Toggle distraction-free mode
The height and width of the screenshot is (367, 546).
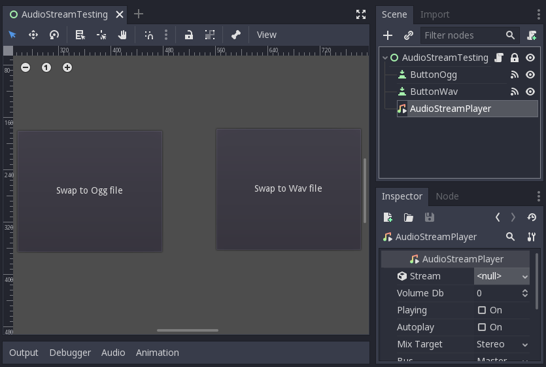361,14
